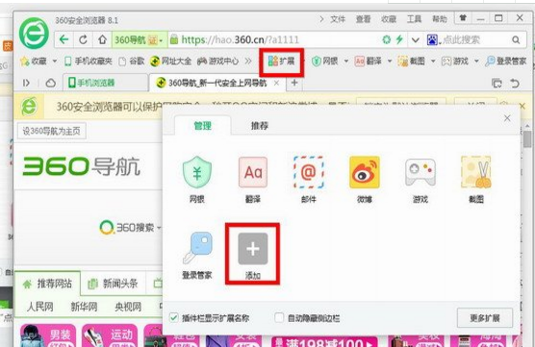
Task: Open a new tab with the plus button
Action: point(294,83)
